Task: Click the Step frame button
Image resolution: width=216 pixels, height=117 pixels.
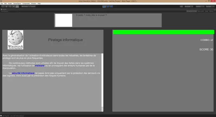Action: (111, 6)
